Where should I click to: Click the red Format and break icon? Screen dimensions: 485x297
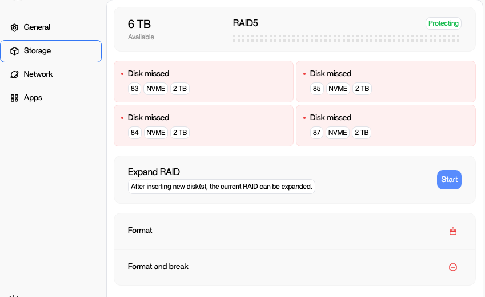[453, 267]
